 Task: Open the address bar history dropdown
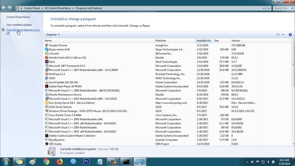pos(264,8)
